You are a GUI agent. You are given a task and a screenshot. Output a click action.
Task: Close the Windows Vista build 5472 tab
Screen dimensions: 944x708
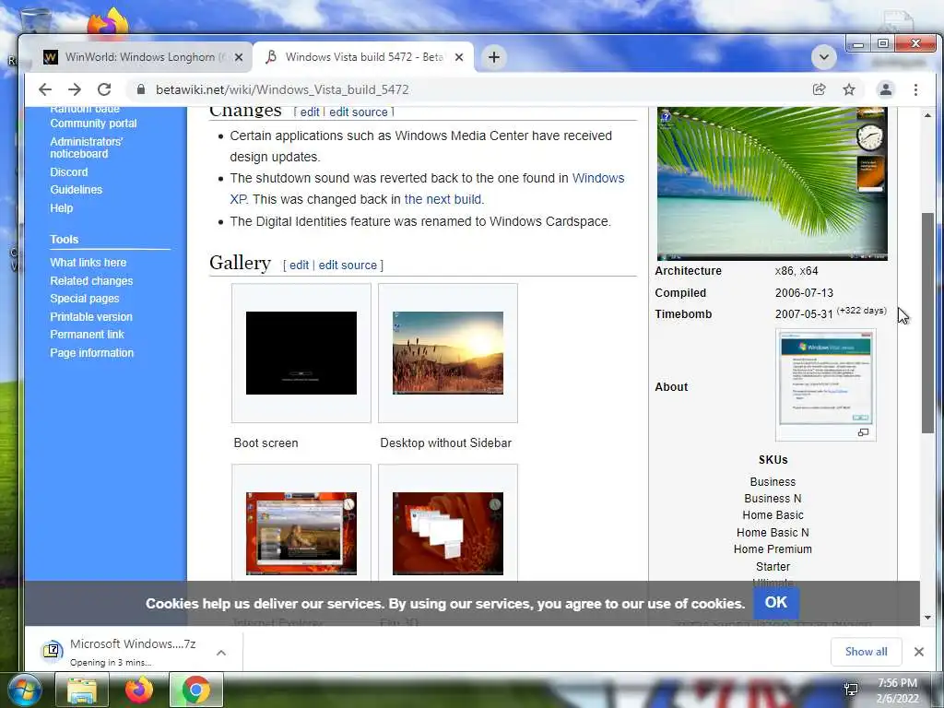[x=459, y=57]
